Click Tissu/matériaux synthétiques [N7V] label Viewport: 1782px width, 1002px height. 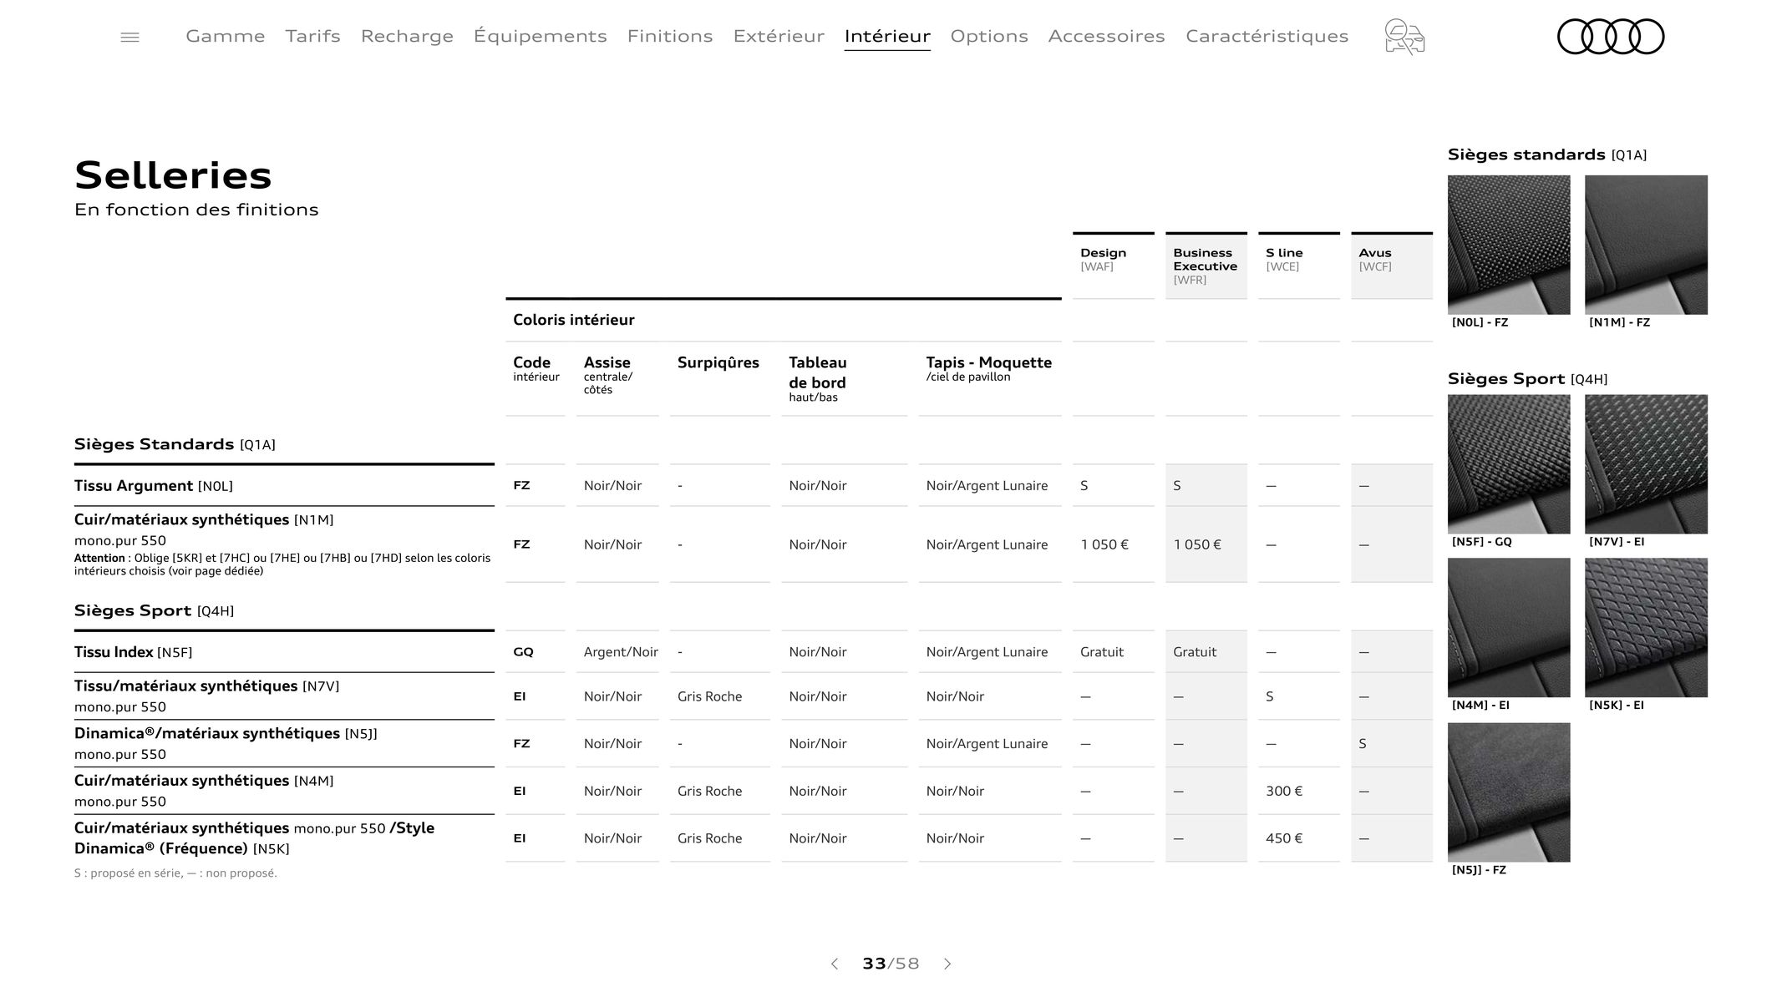[x=206, y=686]
